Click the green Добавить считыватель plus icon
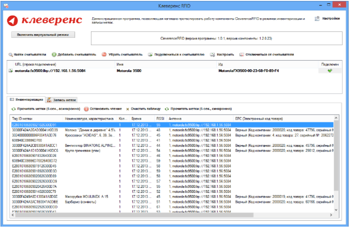 54,54
